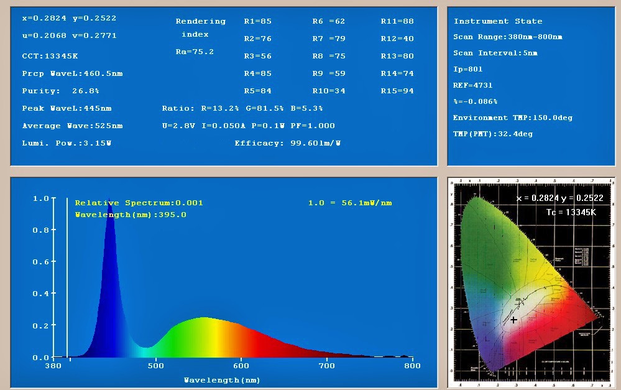Image resolution: width=621 pixels, height=390 pixels.
Task: Click the 1.0 = 56.1mW/nm scale indicator
Action: tap(349, 202)
